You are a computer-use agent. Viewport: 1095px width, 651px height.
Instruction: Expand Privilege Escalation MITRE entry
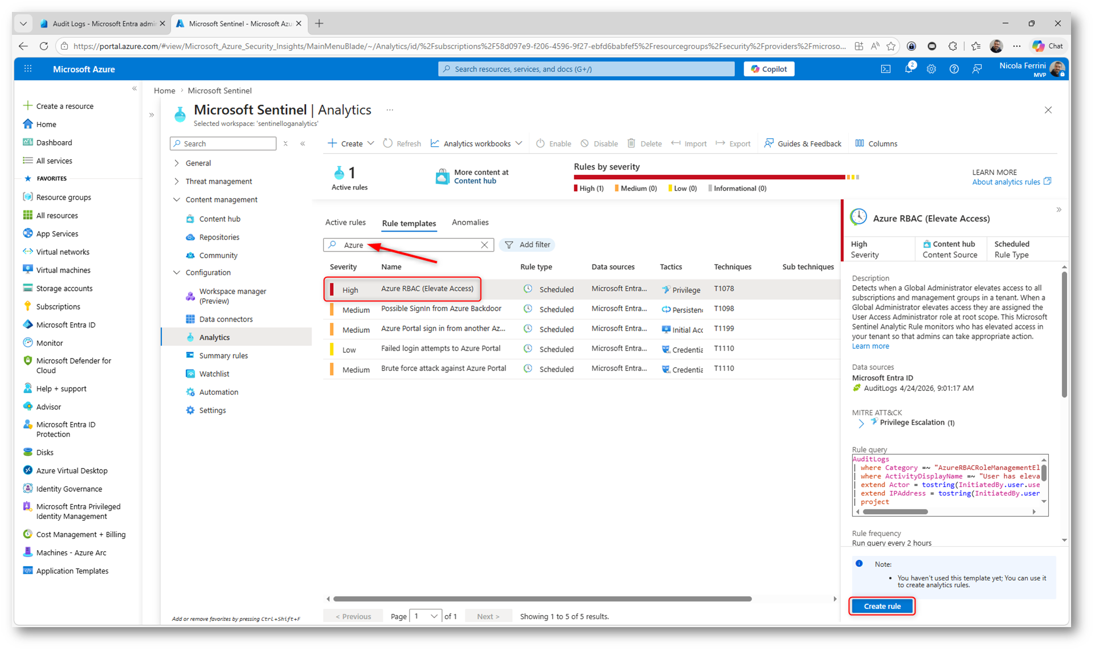[x=861, y=423]
